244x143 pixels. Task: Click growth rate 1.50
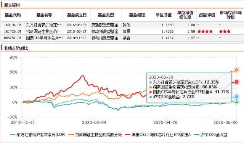pos(191,31)
